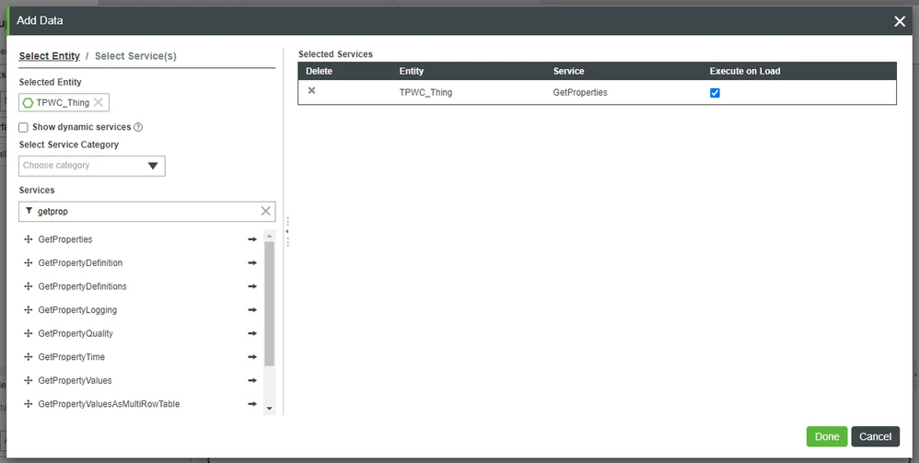919x463 pixels.
Task: Add GetPropertyTime using its arrow icon
Action: pos(252,356)
